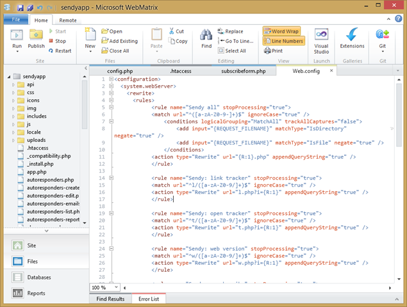Screen dimensions: 407x307
Task: Select the Home ribbon tab
Action: click(x=41, y=20)
